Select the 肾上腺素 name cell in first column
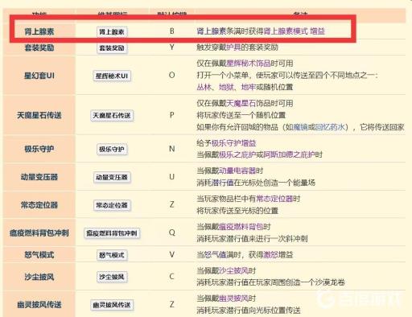This screenshot has height=317, width=412. point(39,31)
